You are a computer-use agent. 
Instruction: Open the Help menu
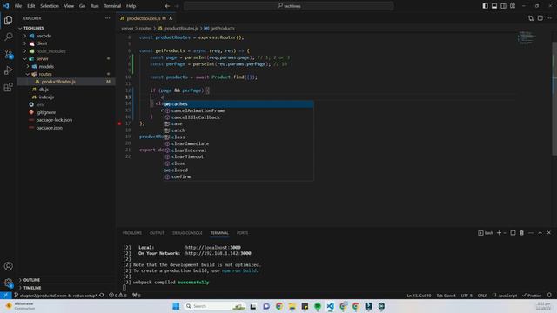(131, 6)
